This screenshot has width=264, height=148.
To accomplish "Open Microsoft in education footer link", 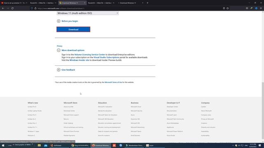I will (x=105, y=107).
